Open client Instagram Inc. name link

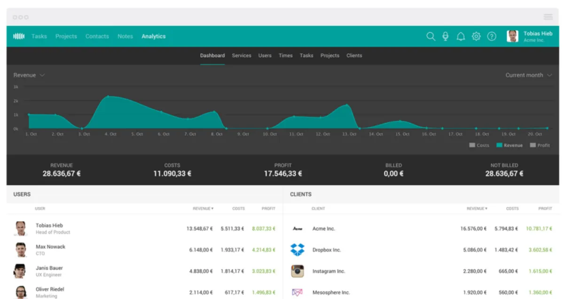329,271
